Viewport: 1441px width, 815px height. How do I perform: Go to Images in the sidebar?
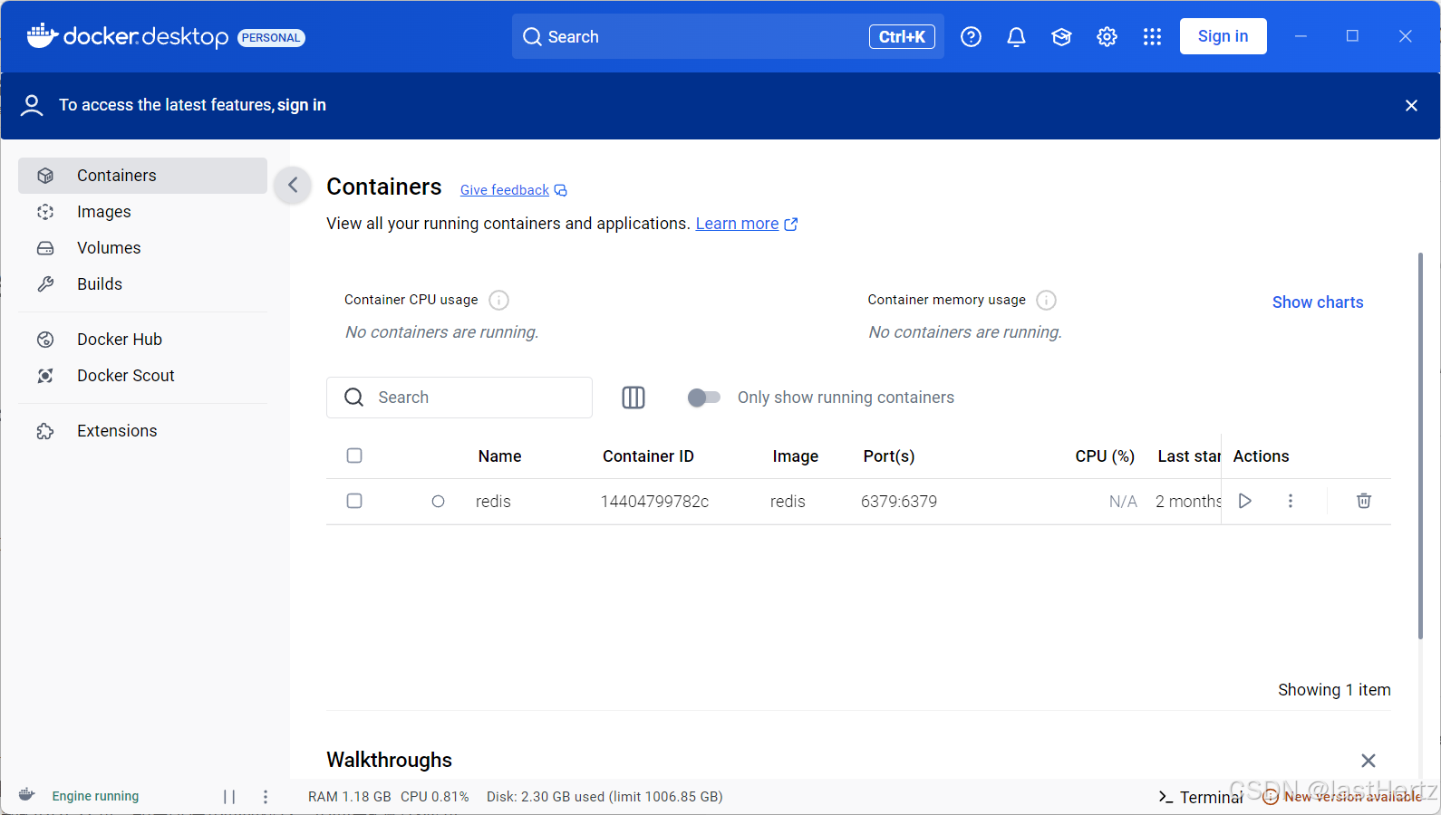point(142,212)
